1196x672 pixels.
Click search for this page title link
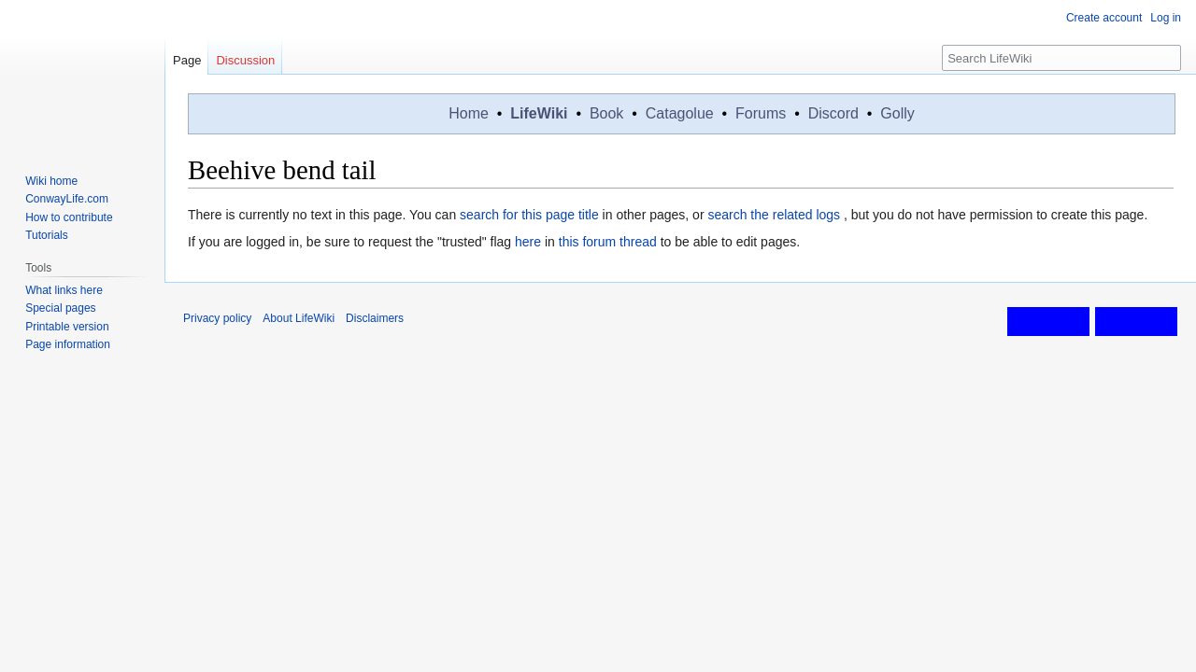[529, 215]
